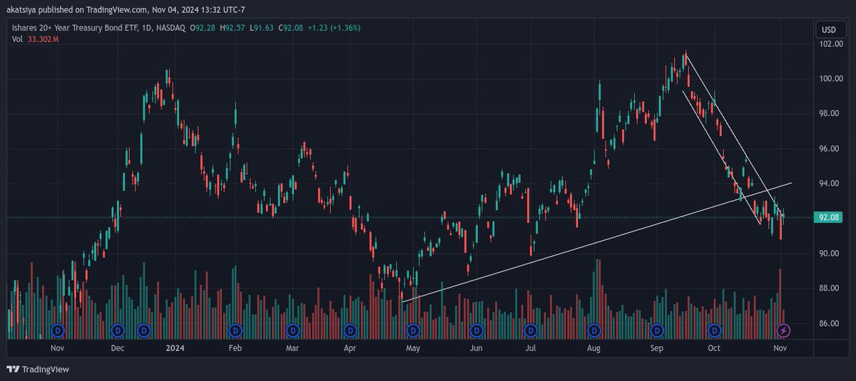Click the dividend D marker above Sep label
856x381 pixels.
point(656,330)
